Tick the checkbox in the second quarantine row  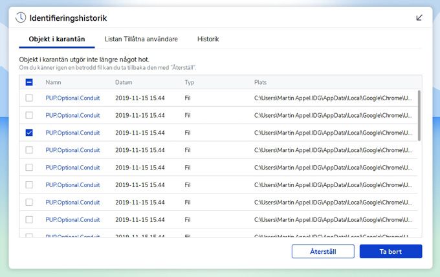click(x=29, y=115)
